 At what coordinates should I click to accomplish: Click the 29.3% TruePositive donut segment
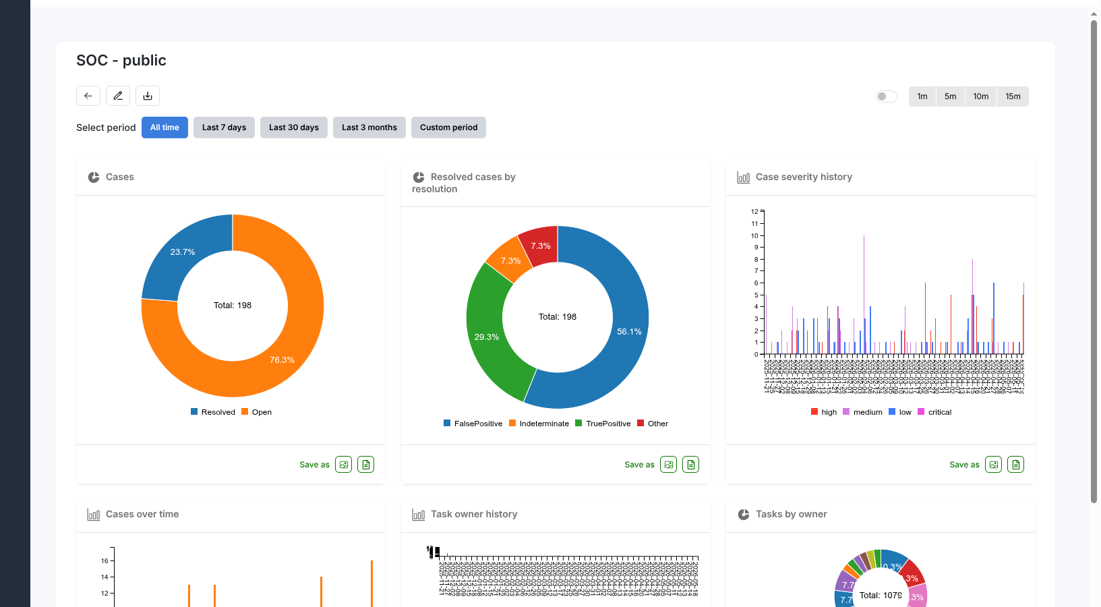487,337
